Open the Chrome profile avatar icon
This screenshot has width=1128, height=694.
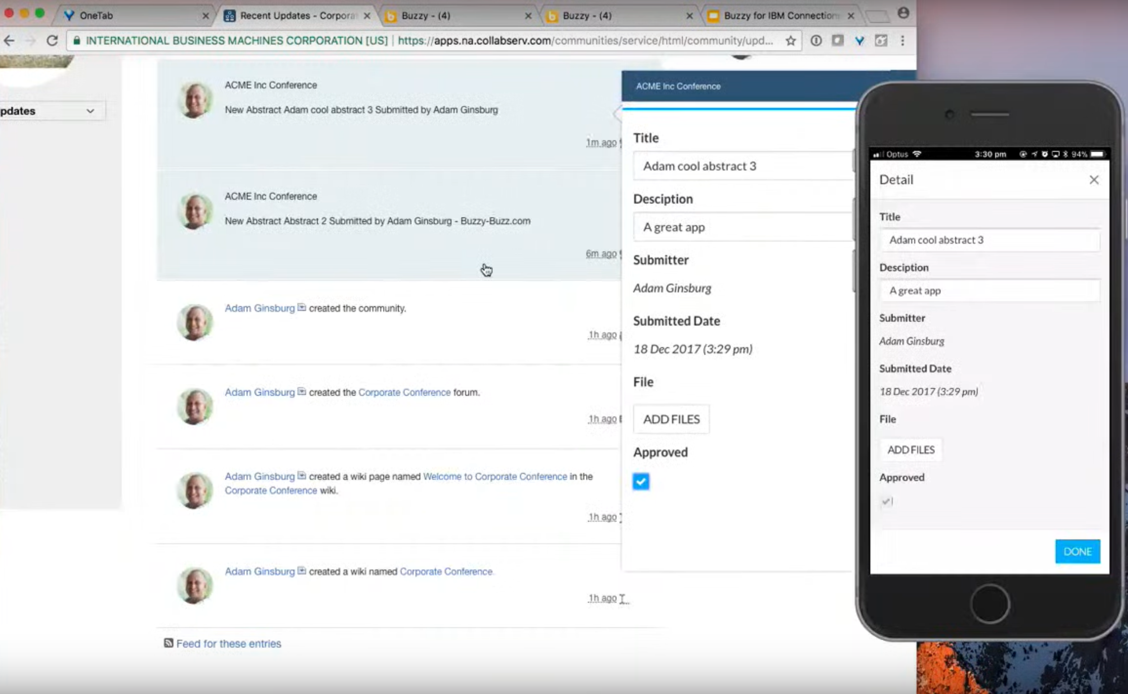[x=903, y=13]
